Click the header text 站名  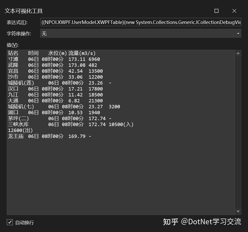pos(13,53)
